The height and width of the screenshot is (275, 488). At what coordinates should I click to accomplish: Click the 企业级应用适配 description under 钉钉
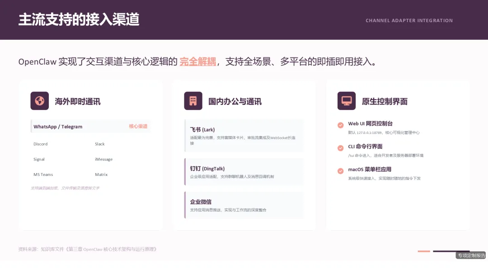click(232, 176)
